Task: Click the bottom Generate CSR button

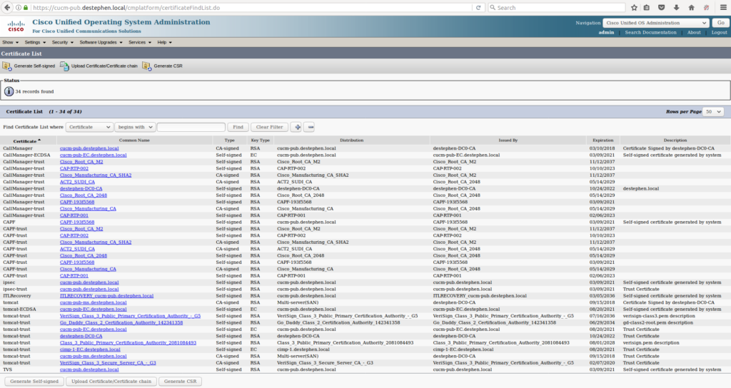Action: (180, 381)
